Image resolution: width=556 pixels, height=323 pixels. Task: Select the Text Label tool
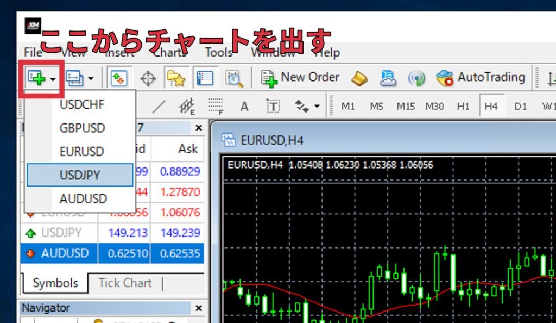pyautogui.click(x=273, y=106)
